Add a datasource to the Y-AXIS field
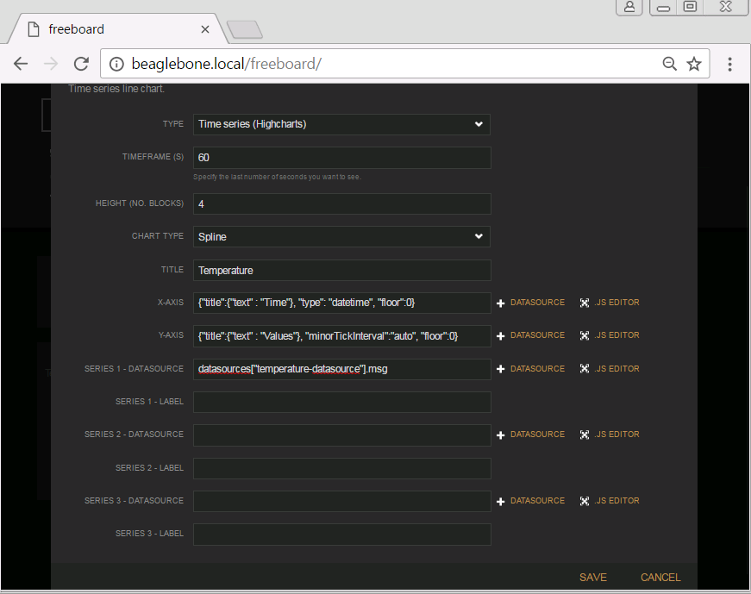This screenshot has height=594, width=751. [530, 335]
